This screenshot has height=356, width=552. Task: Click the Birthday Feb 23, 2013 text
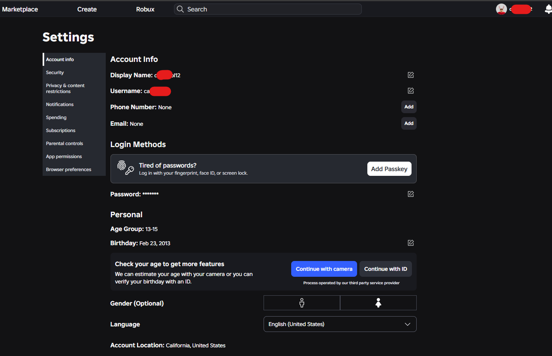(140, 243)
